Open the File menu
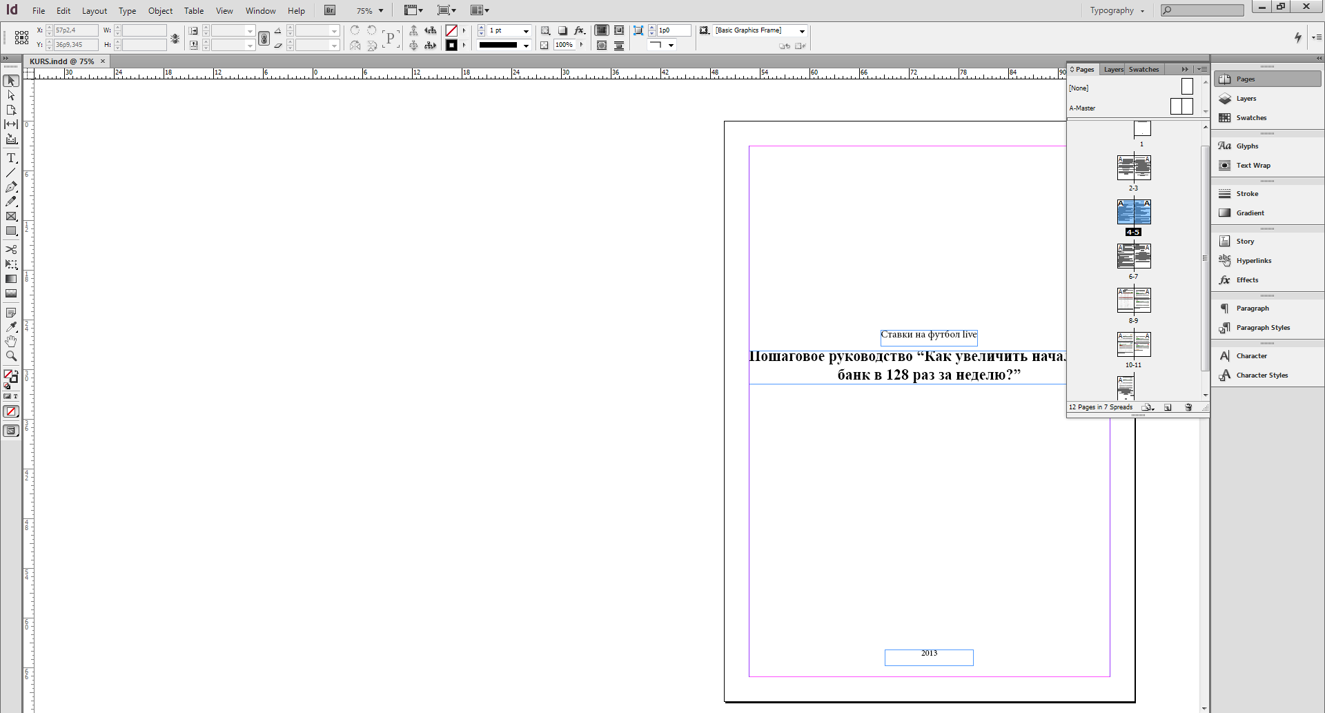 pyautogui.click(x=39, y=11)
